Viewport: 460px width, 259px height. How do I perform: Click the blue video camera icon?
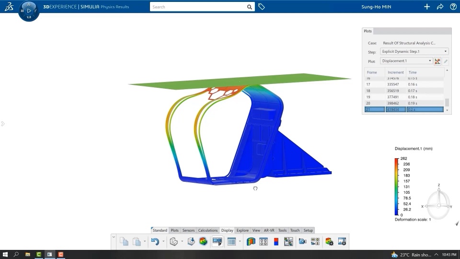click(x=302, y=242)
